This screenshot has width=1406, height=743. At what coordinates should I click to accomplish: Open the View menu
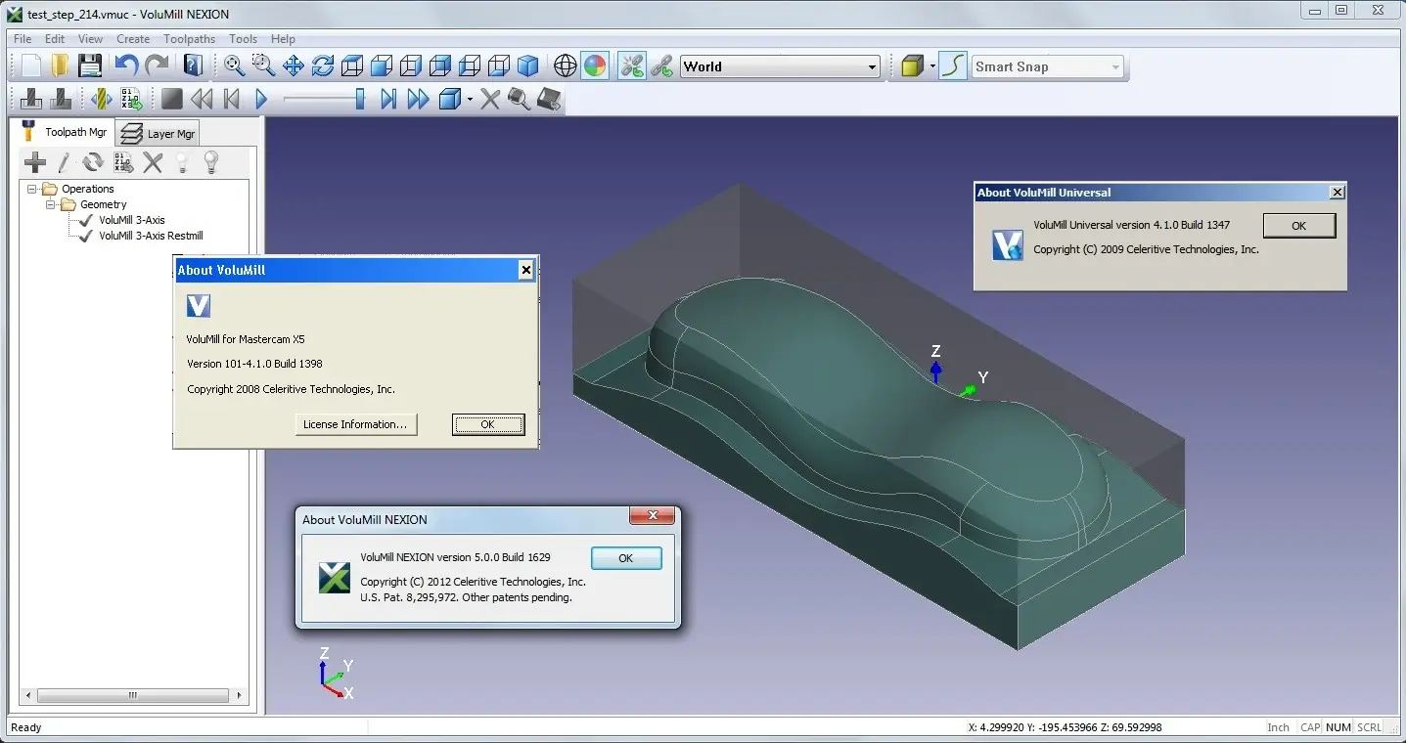[90, 39]
